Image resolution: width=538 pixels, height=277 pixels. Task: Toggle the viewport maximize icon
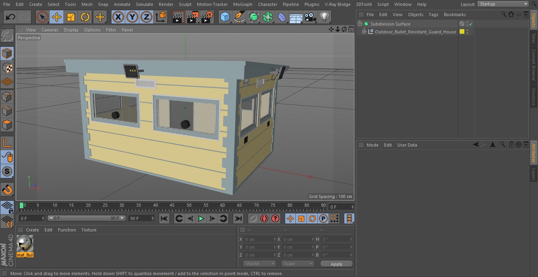tap(351, 29)
